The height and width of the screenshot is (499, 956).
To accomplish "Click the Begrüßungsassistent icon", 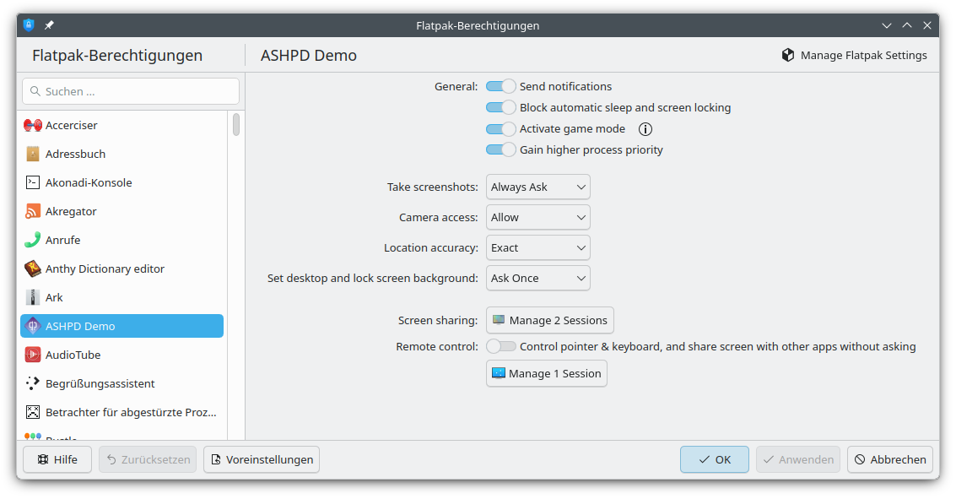I will pos(33,383).
